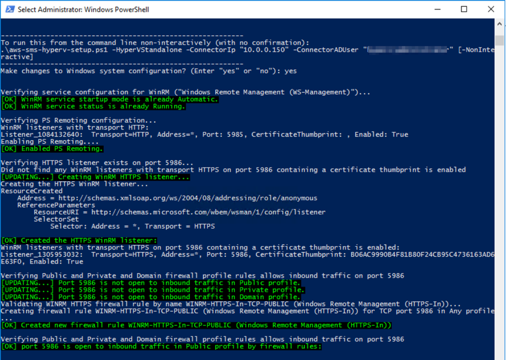Click the PowerShell icon in title bar
506x360 pixels.
click(x=10, y=10)
